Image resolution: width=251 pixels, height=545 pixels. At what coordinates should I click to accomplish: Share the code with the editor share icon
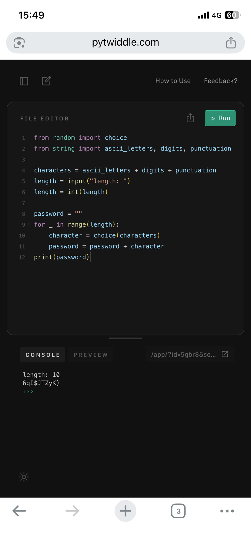190,118
